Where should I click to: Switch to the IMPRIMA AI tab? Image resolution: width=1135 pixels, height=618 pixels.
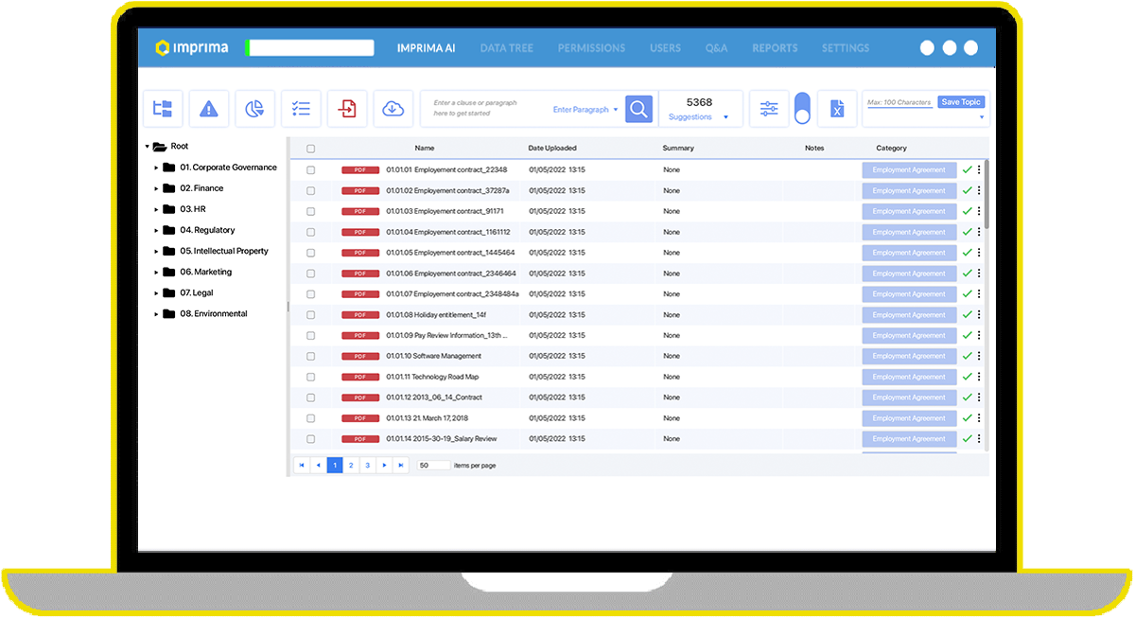coord(426,48)
